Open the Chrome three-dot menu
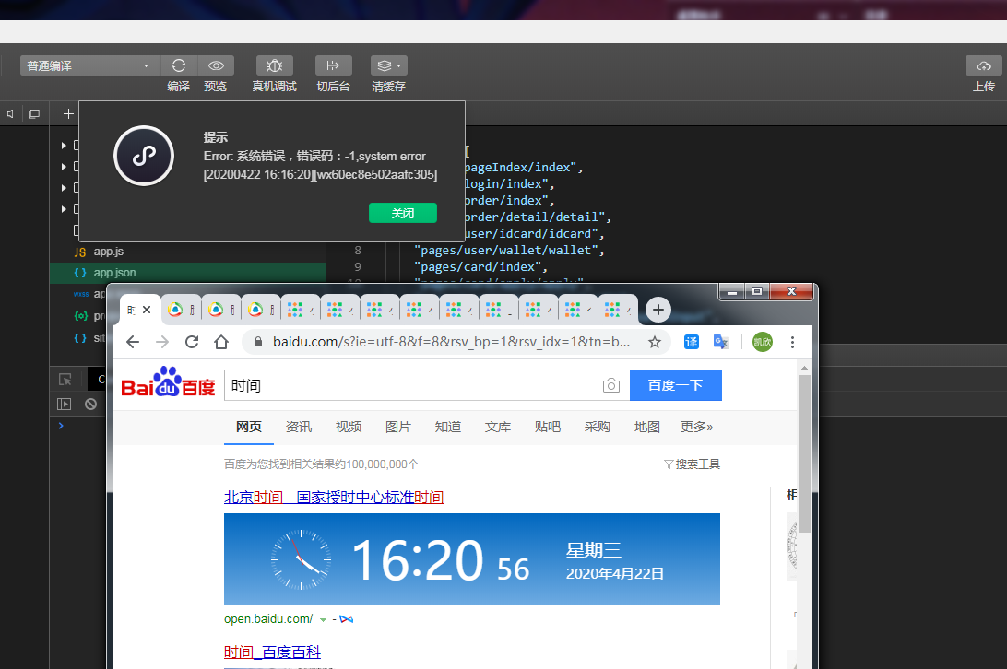The width and height of the screenshot is (1007, 669). (x=792, y=342)
